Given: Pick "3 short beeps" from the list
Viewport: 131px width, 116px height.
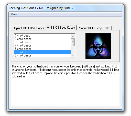Looking at the screenshot, I should (x=42, y=42).
